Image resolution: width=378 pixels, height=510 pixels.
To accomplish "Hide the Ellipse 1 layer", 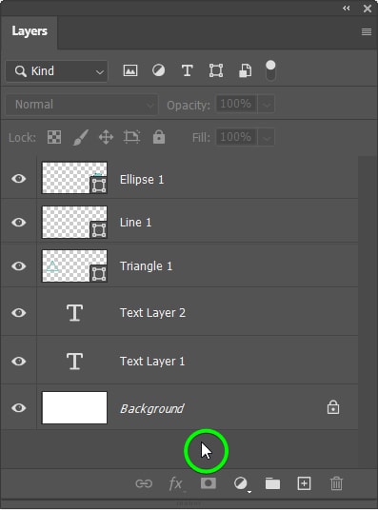I will (x=18, y=178).
